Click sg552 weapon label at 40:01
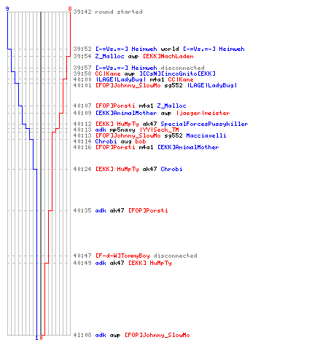328x364 pixels. point(173,85)
